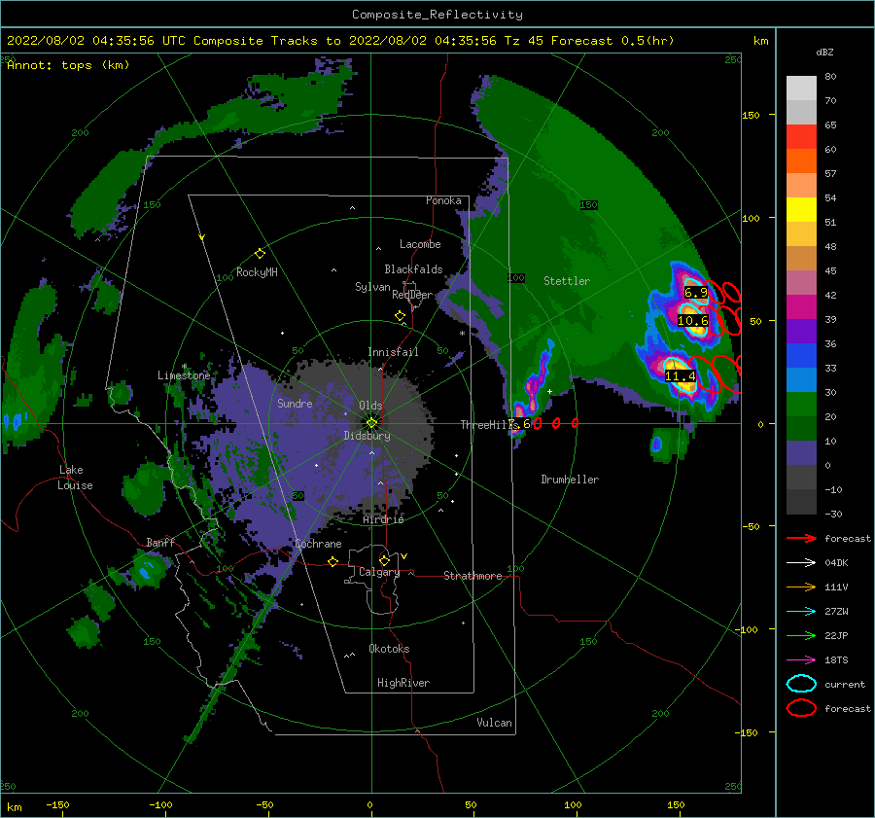This screenshot has height=818, width=875.
Task: Click the magenta 18TS arrow legend icon
Action: coord(801,660)
